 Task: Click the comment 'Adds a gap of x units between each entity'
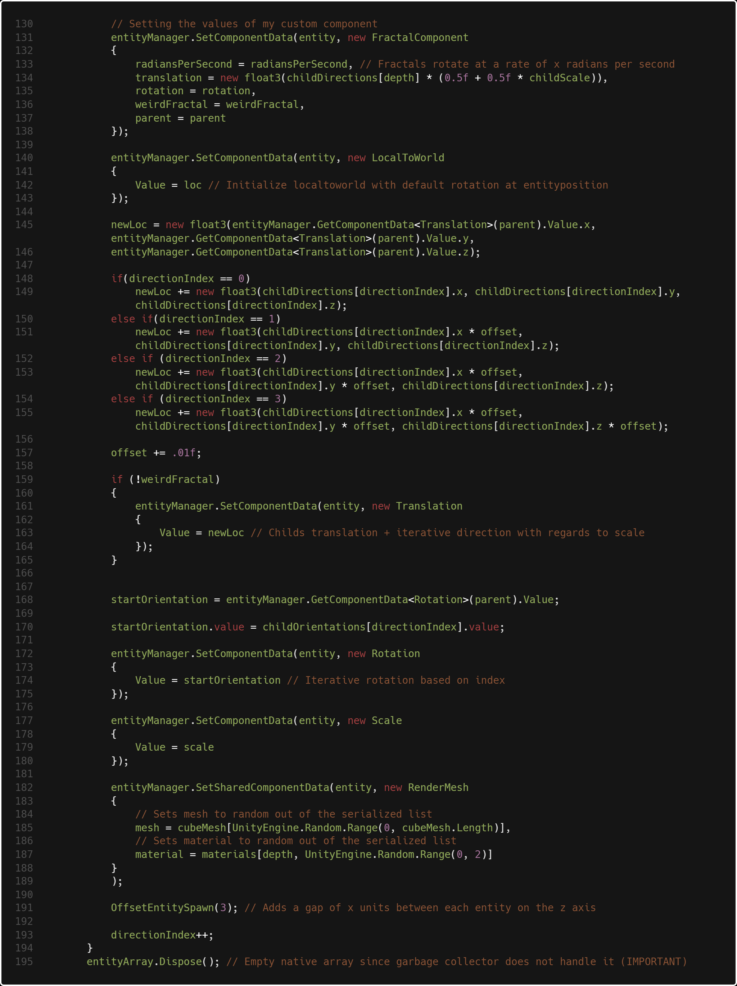click(x=386, y=908)
